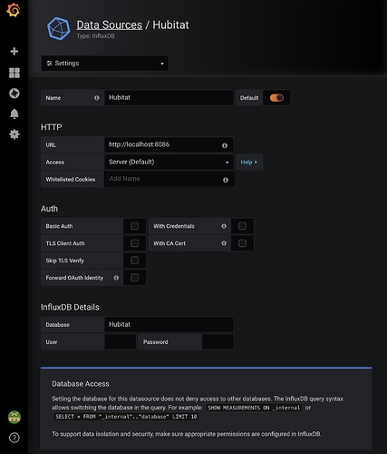Open the user avatar icon in sidebar

(15, 417)
